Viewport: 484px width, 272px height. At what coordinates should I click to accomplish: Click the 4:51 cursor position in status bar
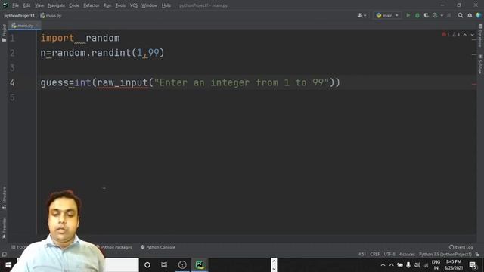tap(362, 255)
